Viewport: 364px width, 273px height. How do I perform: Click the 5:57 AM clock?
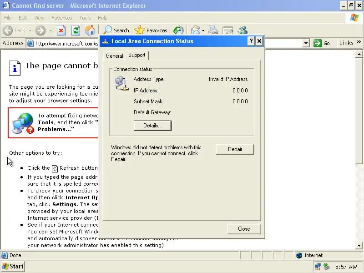tap(346, 267)
